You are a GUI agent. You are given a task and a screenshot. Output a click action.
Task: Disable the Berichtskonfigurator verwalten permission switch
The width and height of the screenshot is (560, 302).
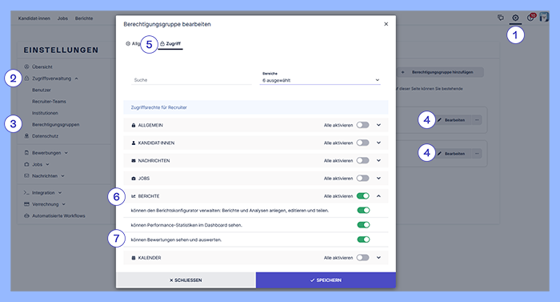(363, 210)
